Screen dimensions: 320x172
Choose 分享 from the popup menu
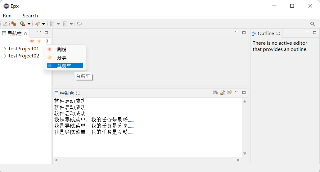pyautogui.click(x=65, y=57)
